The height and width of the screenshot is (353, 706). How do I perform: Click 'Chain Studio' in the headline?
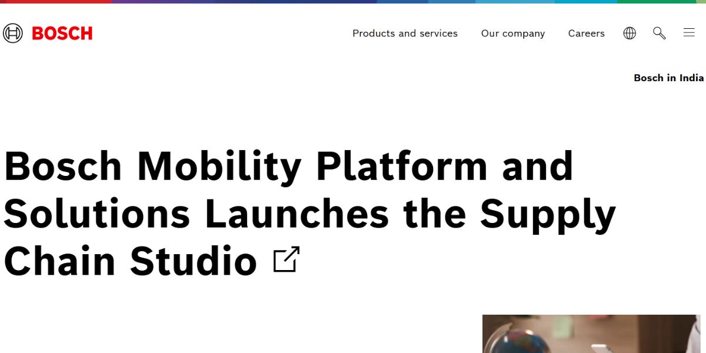coord(131,261)
